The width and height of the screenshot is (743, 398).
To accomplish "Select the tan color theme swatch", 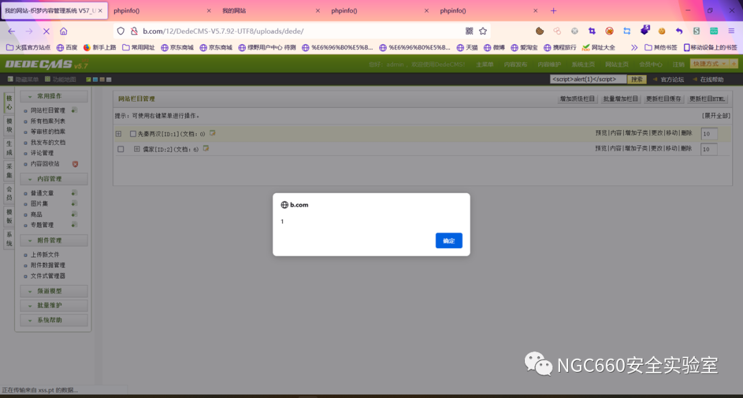I will point(102,80).
